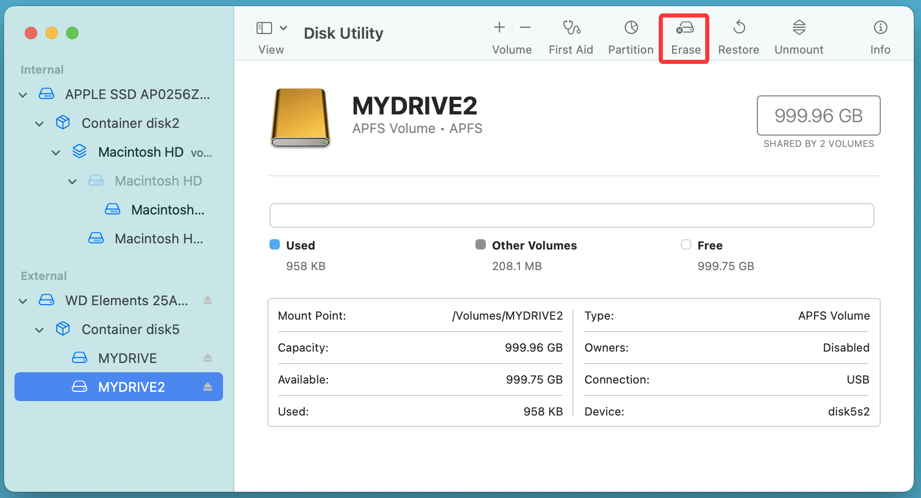This screenshot has width=921, height=498.
Task: Click the storage capacity bar
Action: (570, 215)
